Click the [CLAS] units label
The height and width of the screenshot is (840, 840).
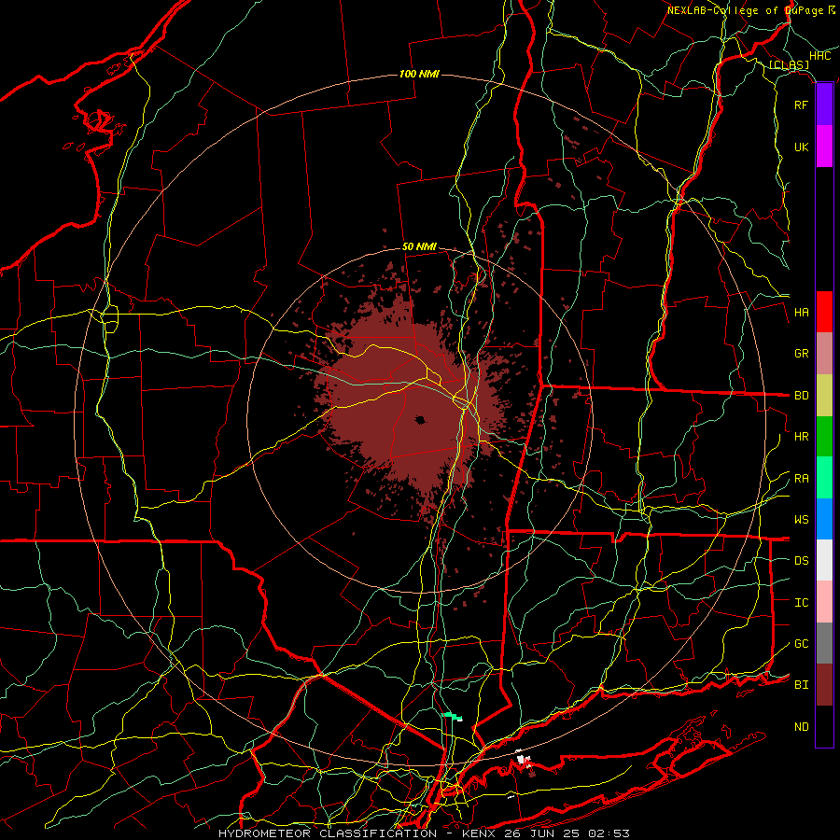click(789, 65)
